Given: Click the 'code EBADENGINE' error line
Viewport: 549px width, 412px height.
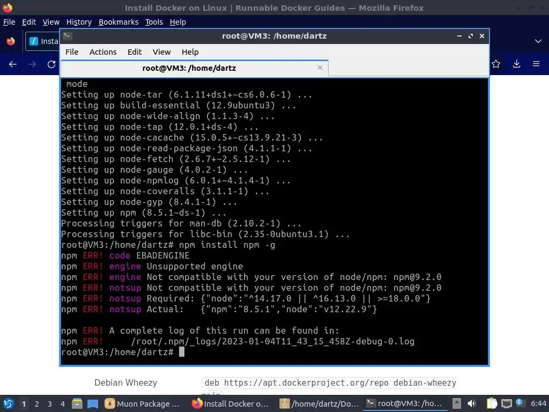Looking at the screenshot, I should (125, 256).
